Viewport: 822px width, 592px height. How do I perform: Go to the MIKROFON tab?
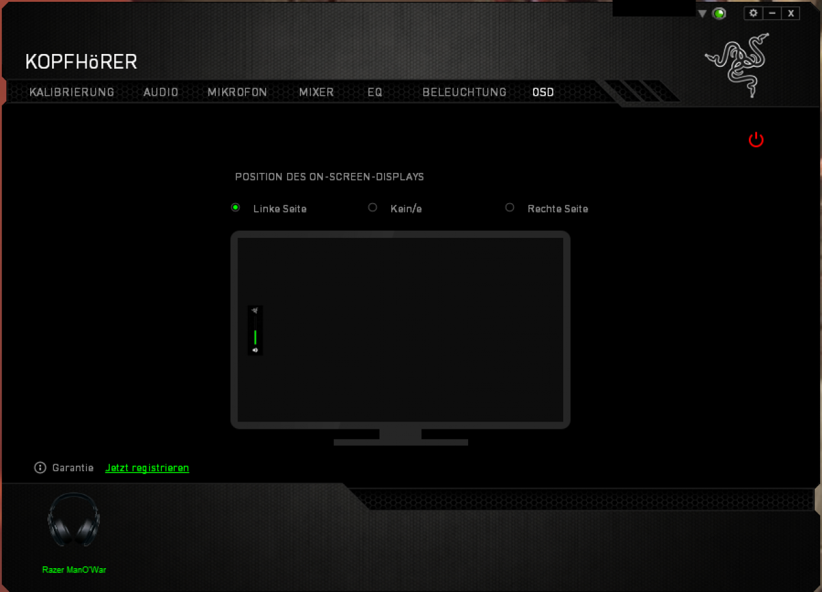tap(237, 92)
